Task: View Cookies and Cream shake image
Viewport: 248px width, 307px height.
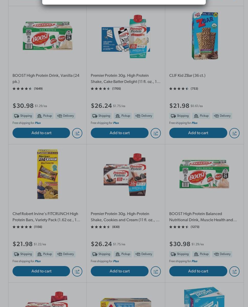Action: pos(126,174)
